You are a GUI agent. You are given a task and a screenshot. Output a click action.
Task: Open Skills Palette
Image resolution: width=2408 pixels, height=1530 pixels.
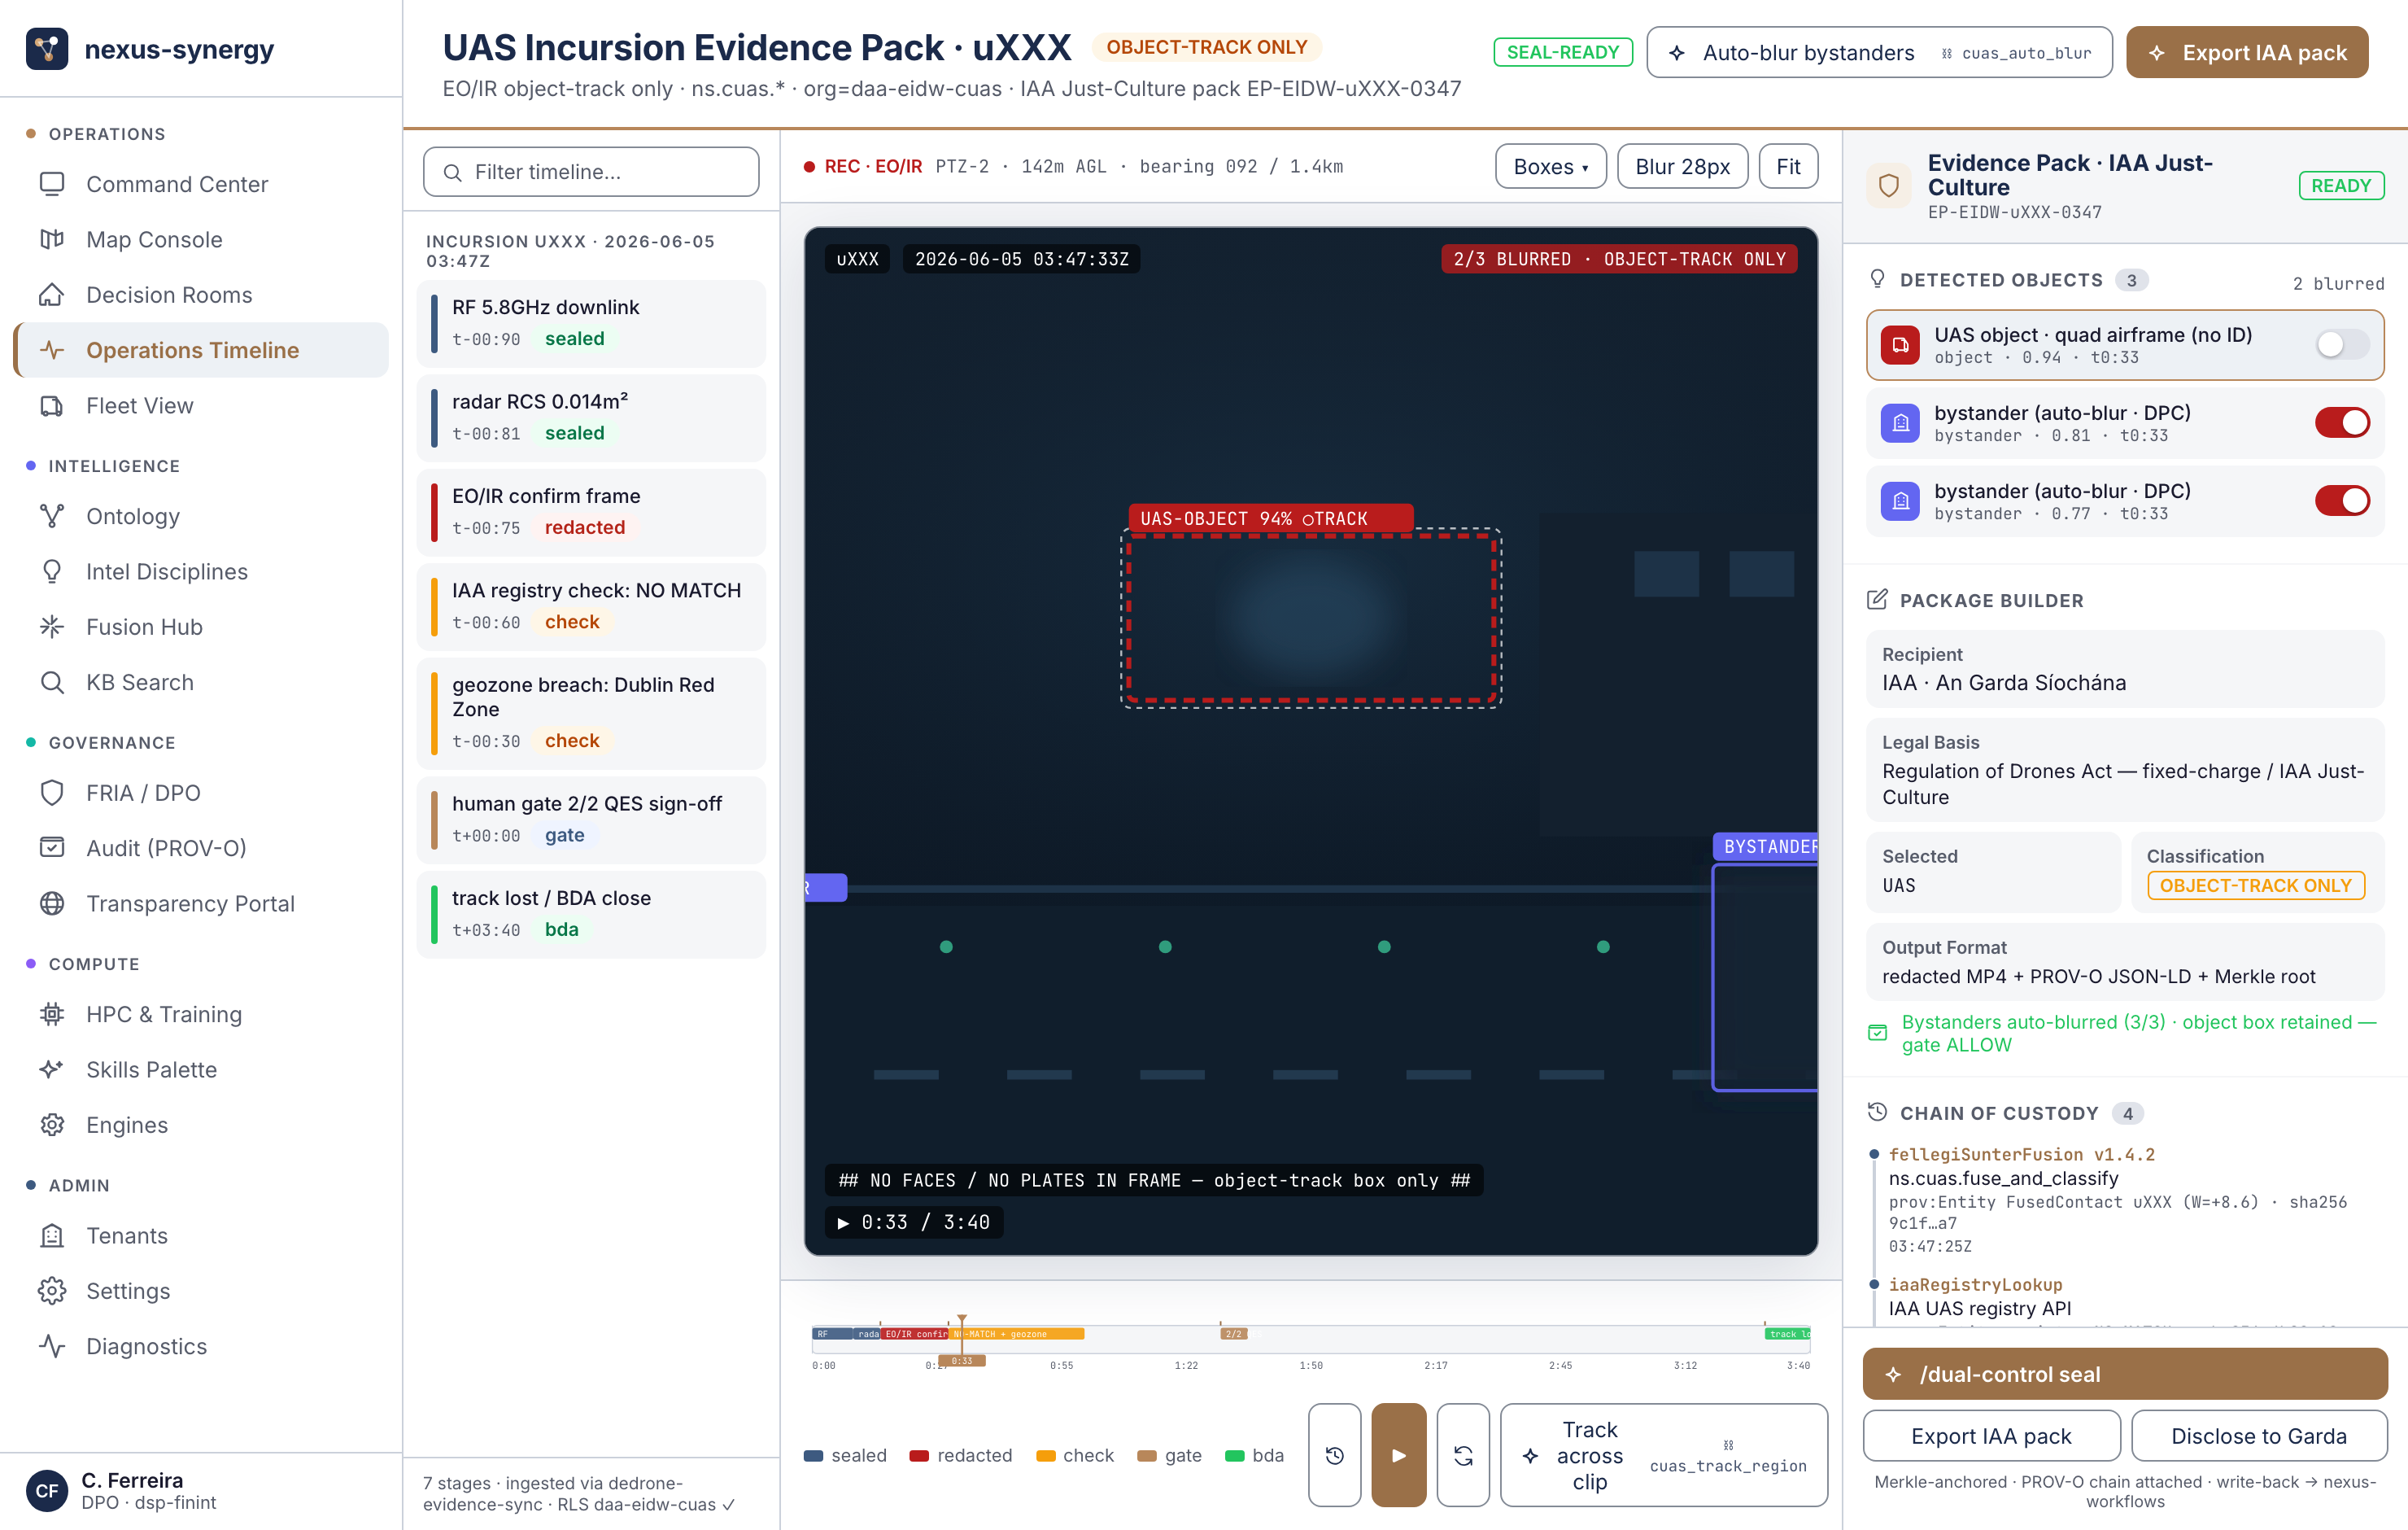point(200,1069)
